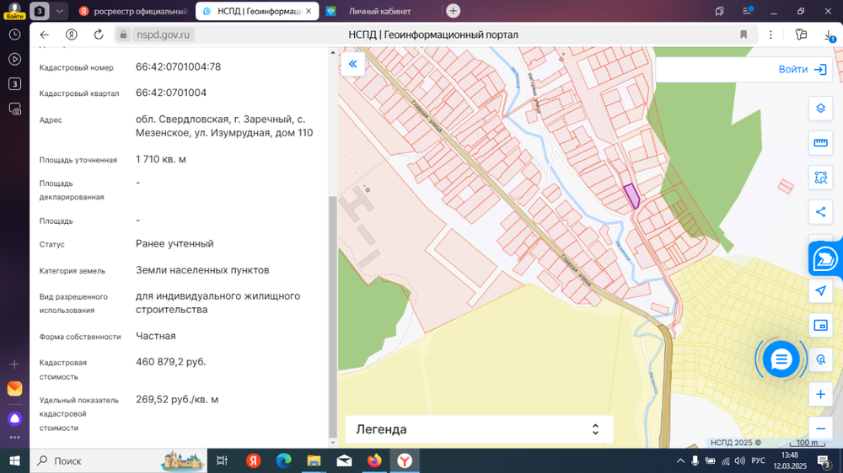This screenshot has height=473, width=843.
Task: Click 269,52 руб./кв. м value
Action: click(177, 400)
